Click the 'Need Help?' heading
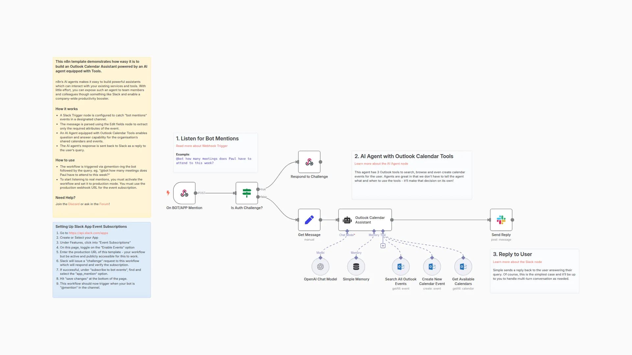Viewport: 632px width, 355px height. point(65,198)
